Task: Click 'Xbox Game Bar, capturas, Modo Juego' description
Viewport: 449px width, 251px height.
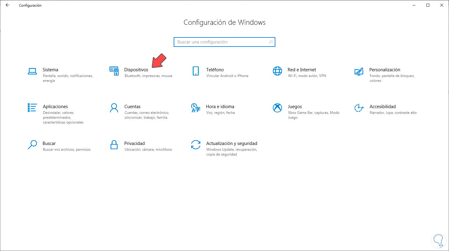Action: tap(314, 115)
